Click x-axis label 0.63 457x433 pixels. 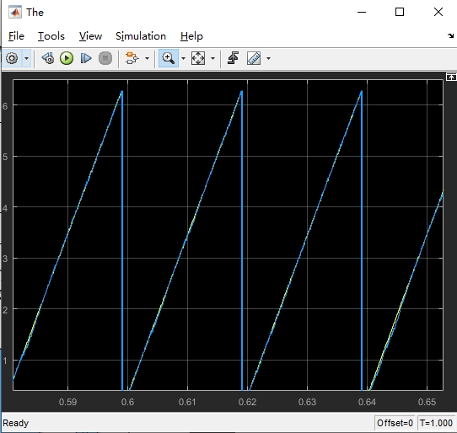point(307,402)
